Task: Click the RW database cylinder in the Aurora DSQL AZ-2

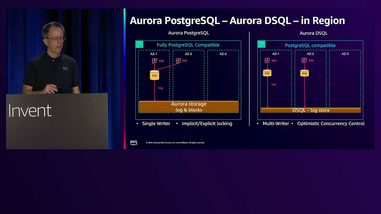Action: coord(304,73)
